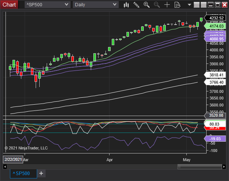Click the second gray toolbar square button
The width and height of the screenshot is (229, 181).
[x=204, y=5]
